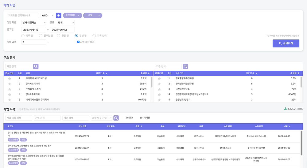307x168 pixels.
Task: Download results via EXCEL 다운로드 icon
Action: [x=286, y=109]
